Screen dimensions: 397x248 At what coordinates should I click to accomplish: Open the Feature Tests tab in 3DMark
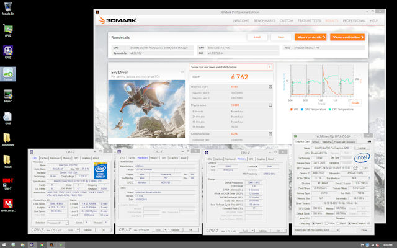309,20
